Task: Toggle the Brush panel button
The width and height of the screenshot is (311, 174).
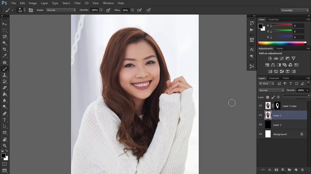Action: [31, 10]
